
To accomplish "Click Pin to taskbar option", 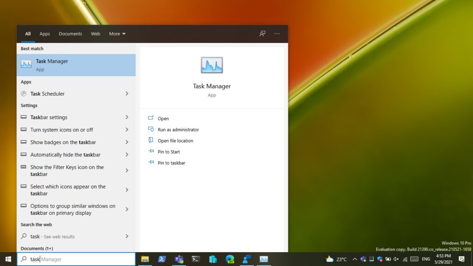I will pyautogui.click(x=171, y=163).
